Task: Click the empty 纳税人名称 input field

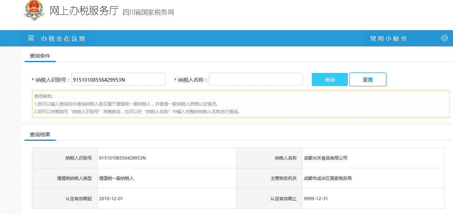Action: click(255, 79)
